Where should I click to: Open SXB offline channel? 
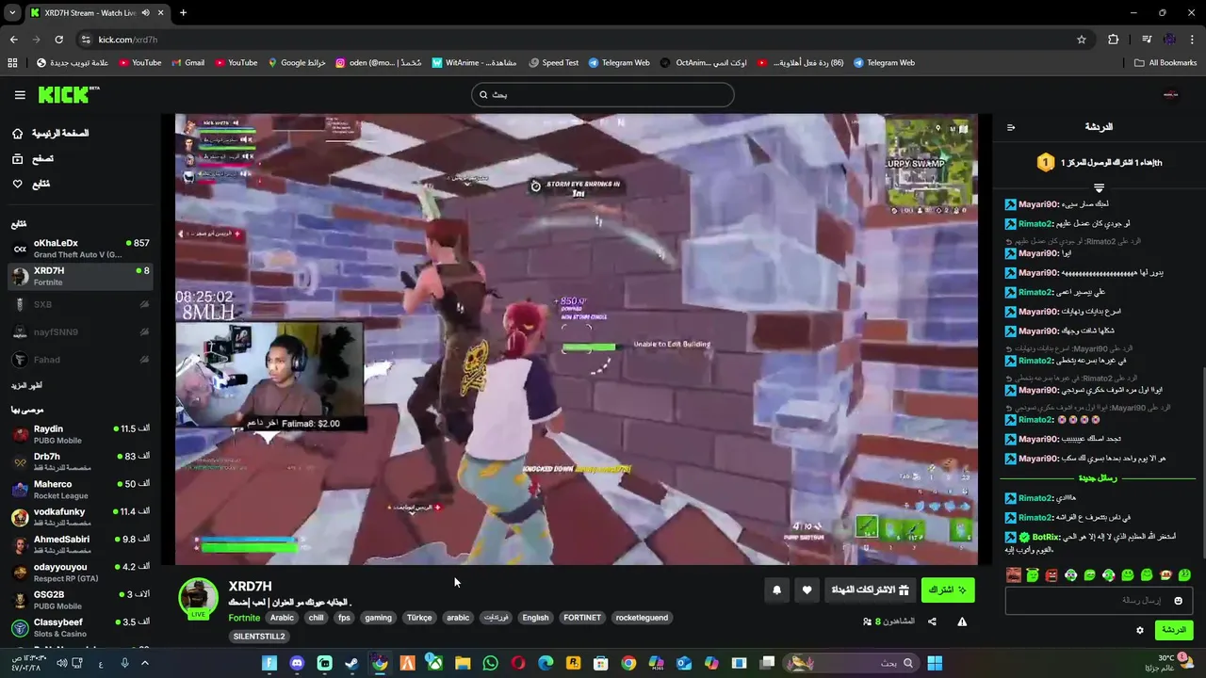point(80,304)
